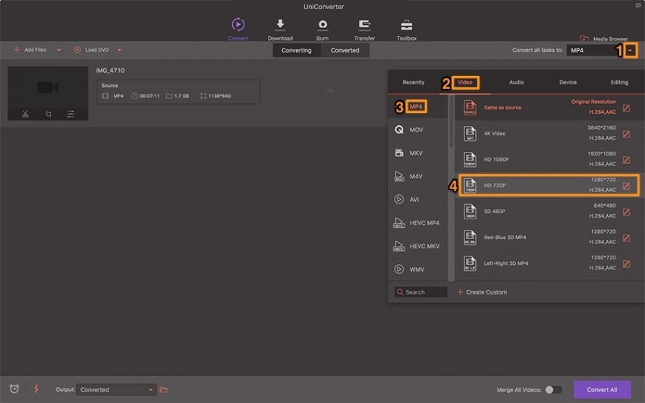Open the output folder icon

164,389
